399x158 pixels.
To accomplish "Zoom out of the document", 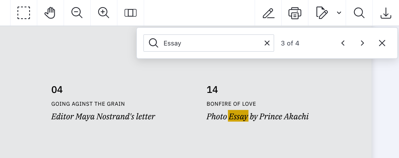I will 77,13.
